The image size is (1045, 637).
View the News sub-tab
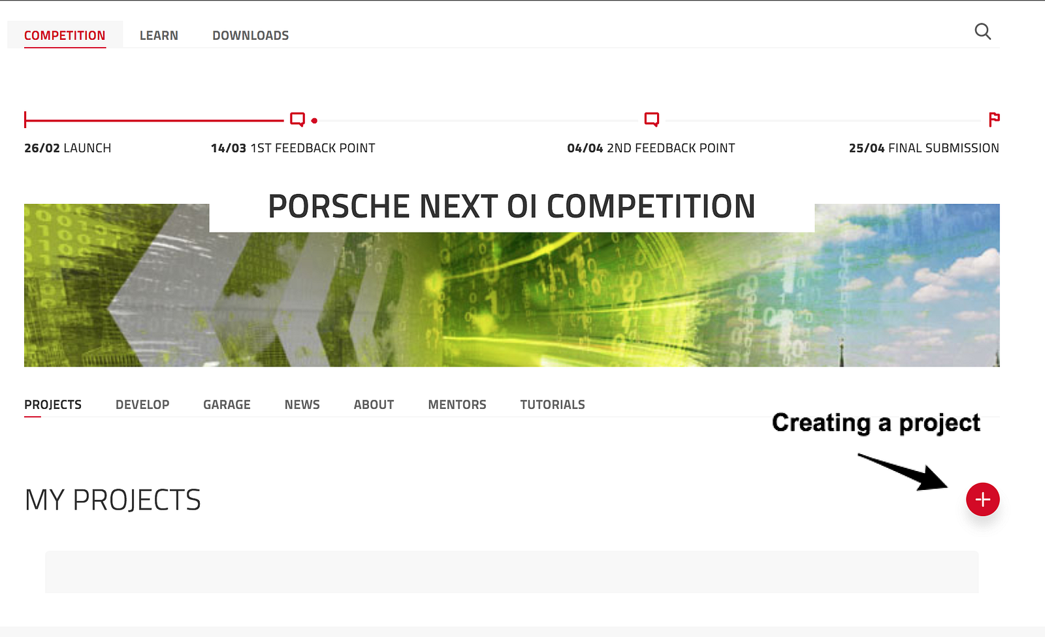302,404
